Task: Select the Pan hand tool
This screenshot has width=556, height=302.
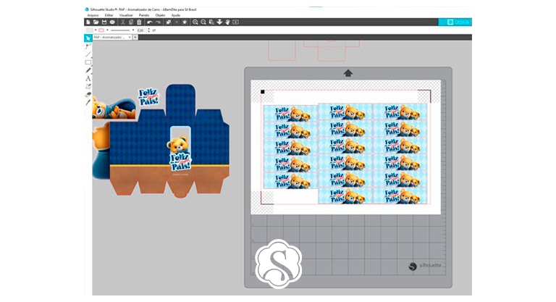Action: click(227, 22)
